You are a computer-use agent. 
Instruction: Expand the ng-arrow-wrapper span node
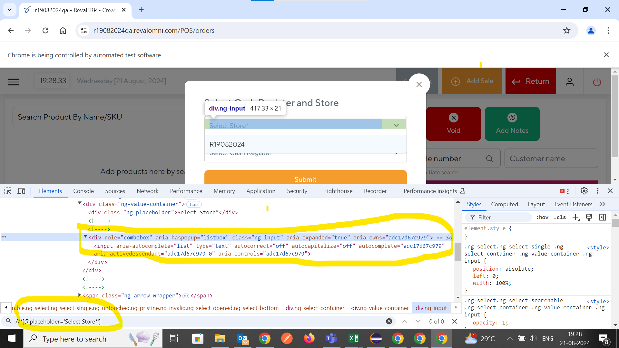coord(80,295)
